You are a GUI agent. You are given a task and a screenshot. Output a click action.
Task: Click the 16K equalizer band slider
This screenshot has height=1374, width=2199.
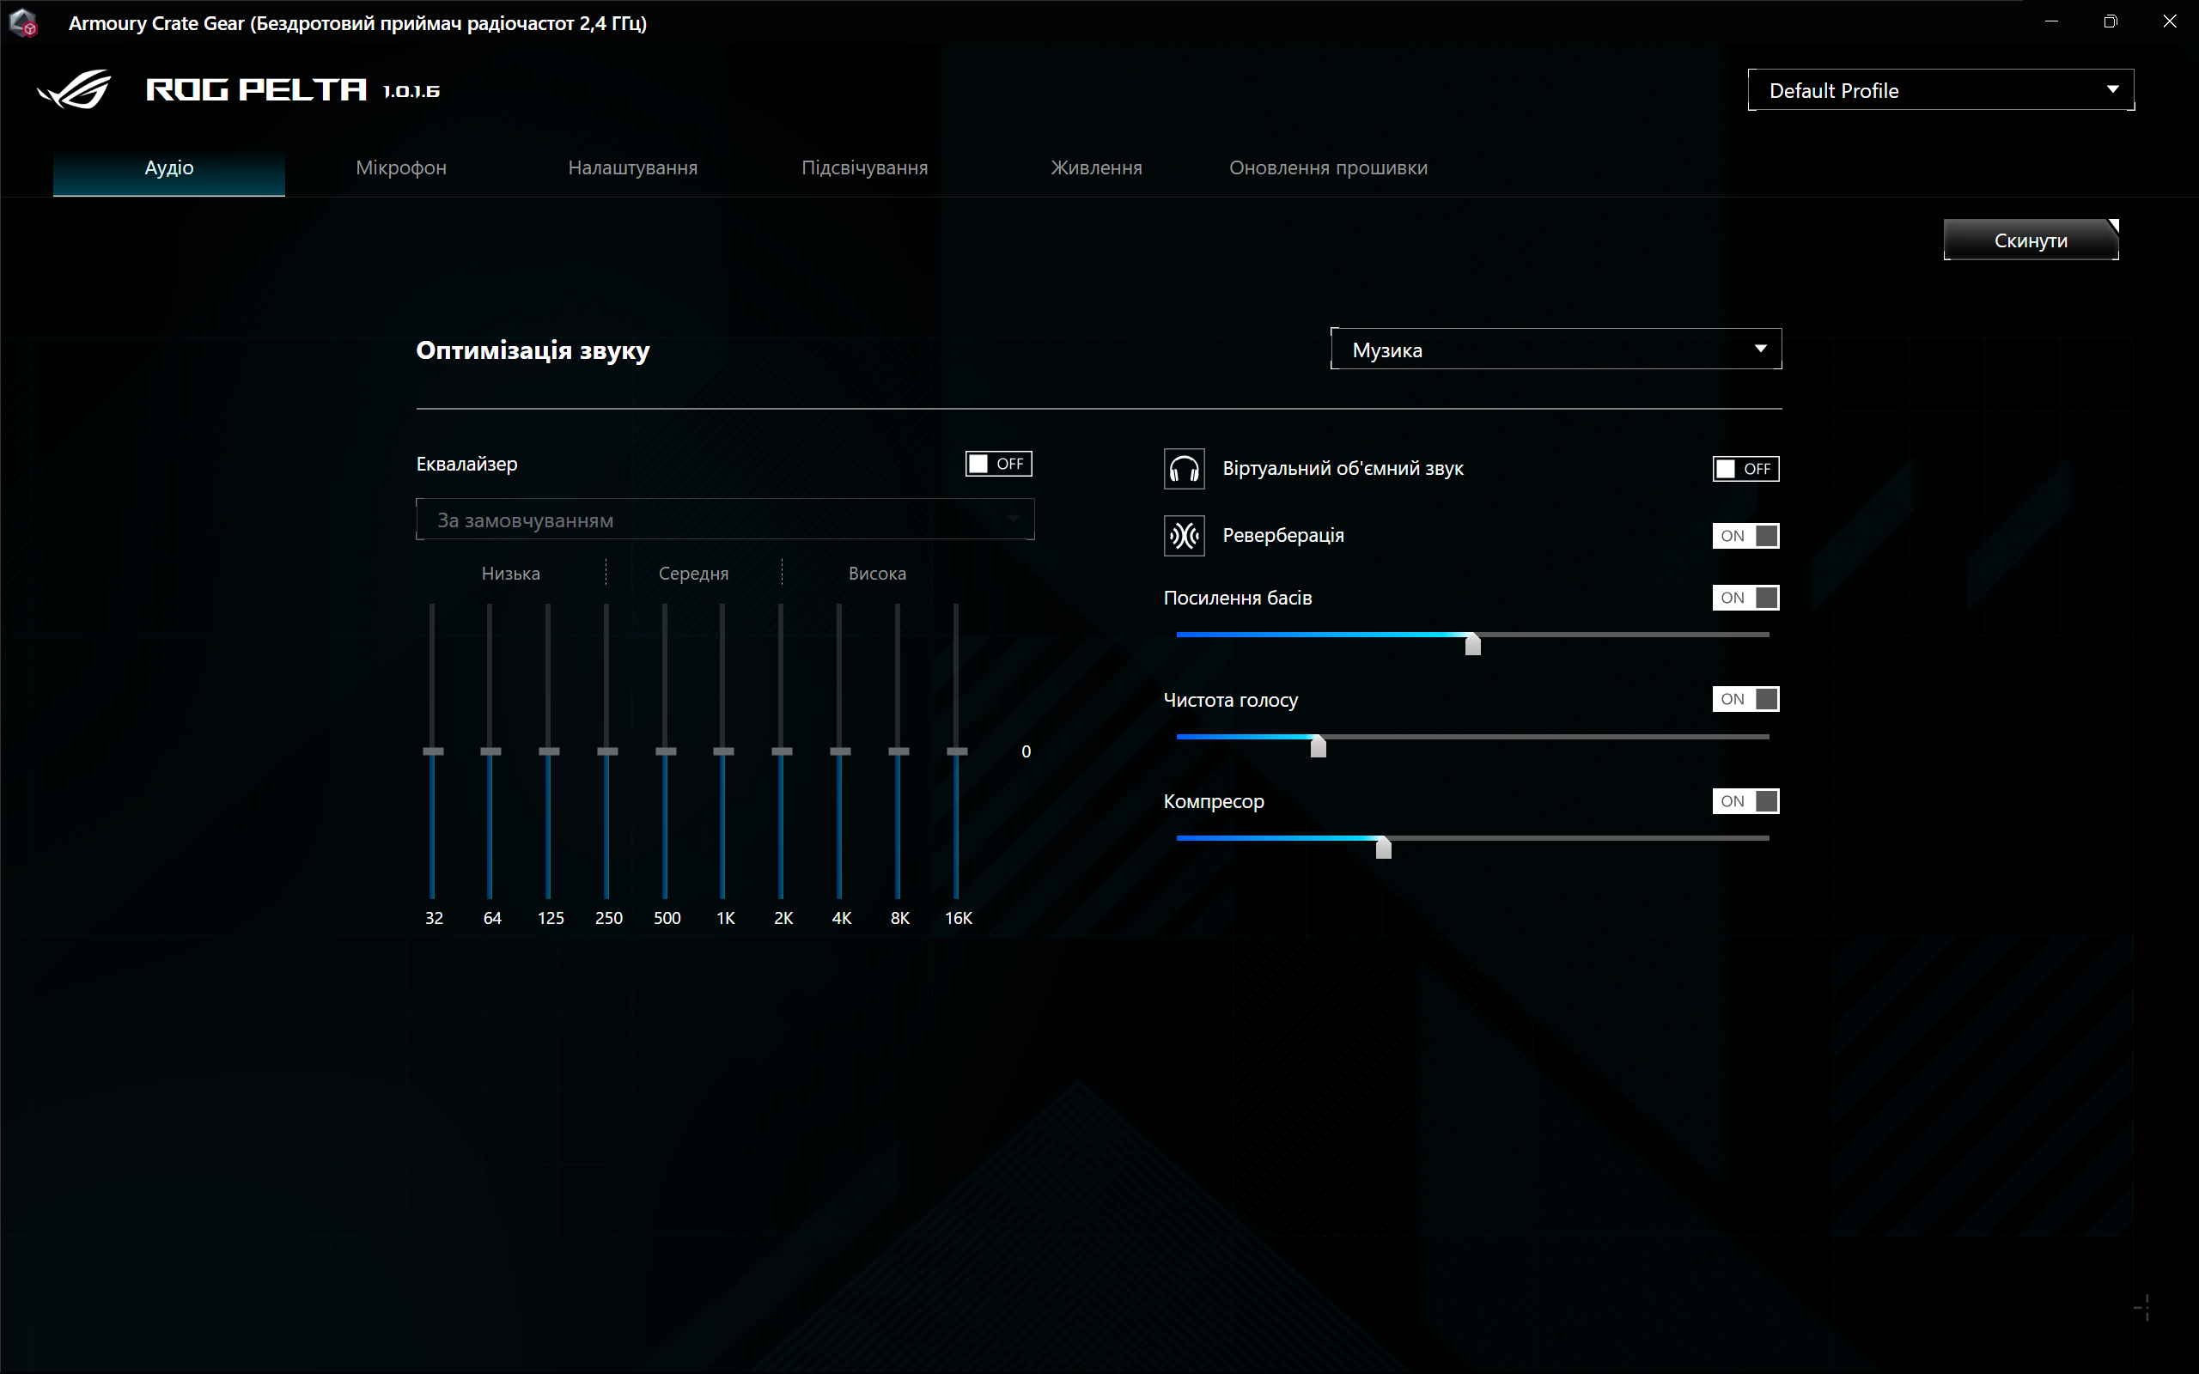956,751
